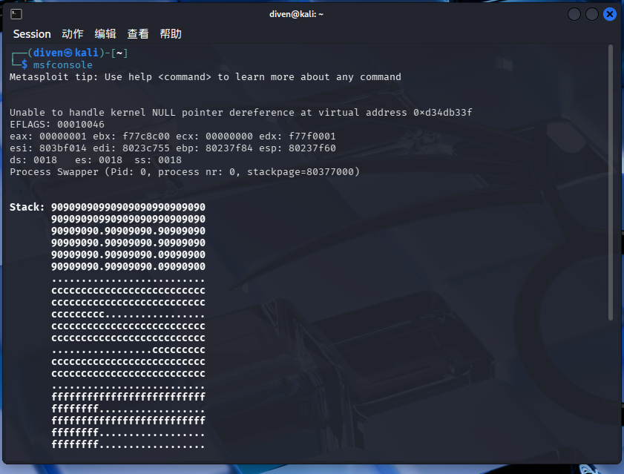624x474 pixels.
Task: Open the Session menu
Action: [x=32, y=34]
